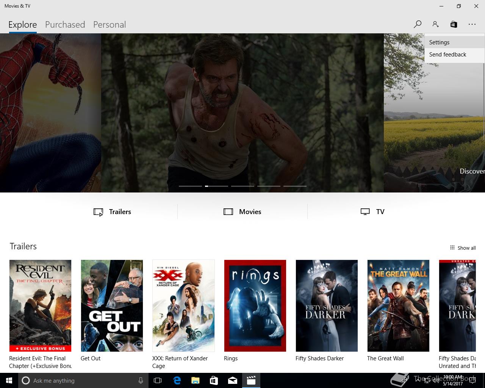Click the TV monitor icon
485x388 pixels.
point(365,212)
